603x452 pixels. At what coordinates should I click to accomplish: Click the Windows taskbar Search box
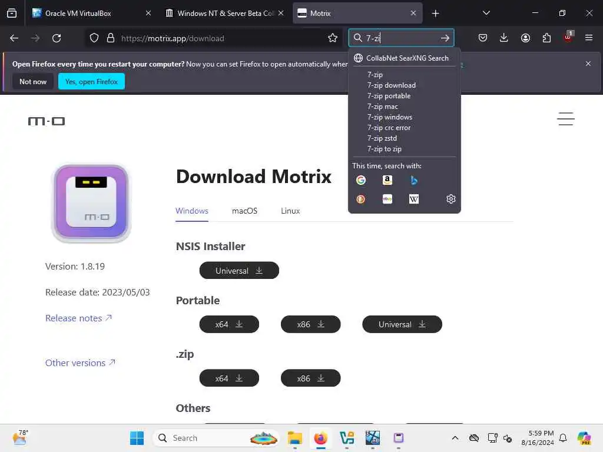tap(216, 438)
